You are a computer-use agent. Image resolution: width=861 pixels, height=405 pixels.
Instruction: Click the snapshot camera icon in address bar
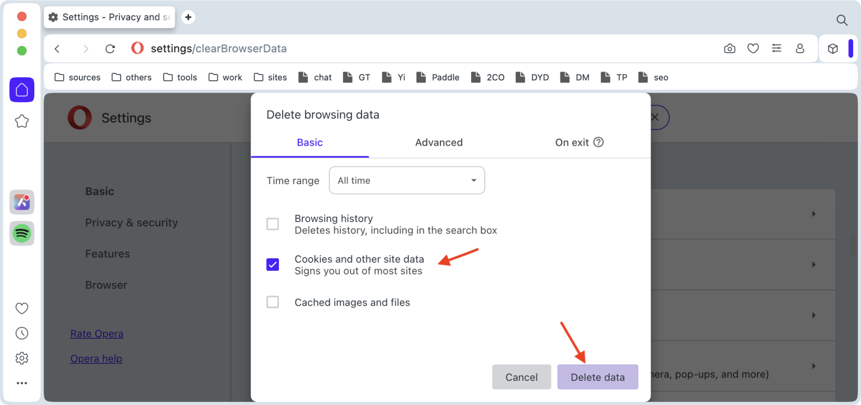pos(730,49)
